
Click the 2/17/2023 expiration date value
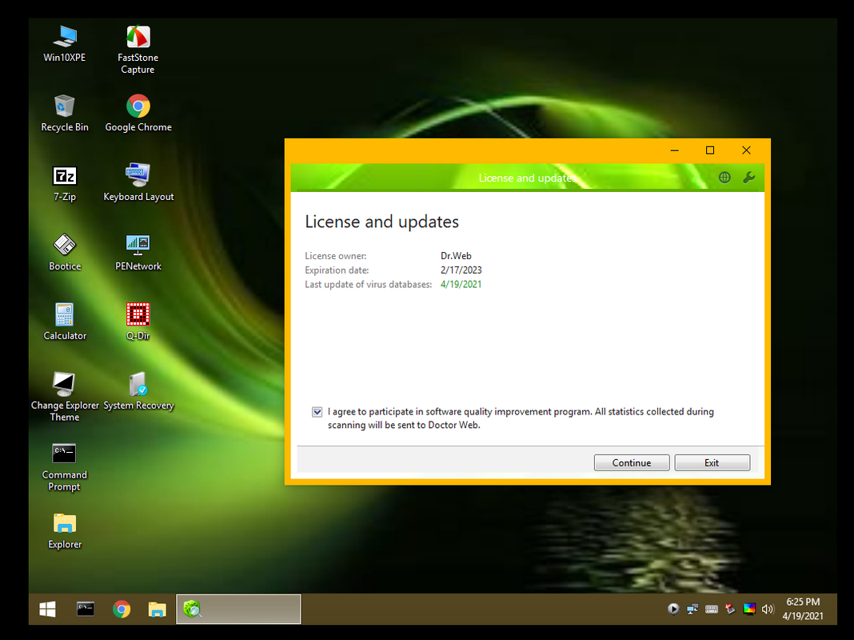[x=461, y=270]
